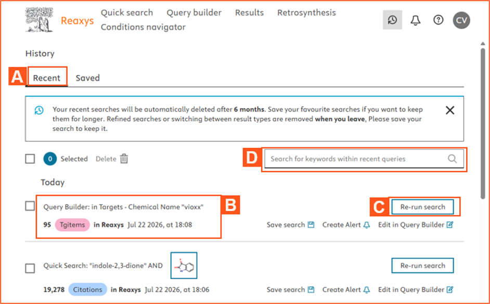
Task: Click the "Today" group heading
Action: tap(53, 182)
